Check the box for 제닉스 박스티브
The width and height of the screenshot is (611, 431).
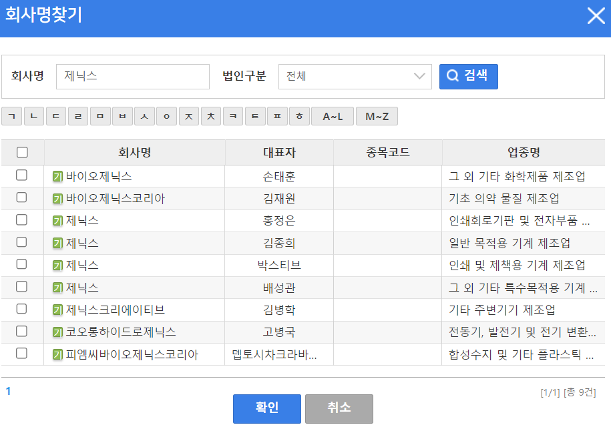(21, 264)
